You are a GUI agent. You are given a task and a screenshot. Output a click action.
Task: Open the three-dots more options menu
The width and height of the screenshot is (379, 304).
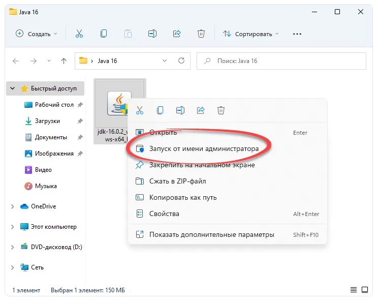point(297,34)
